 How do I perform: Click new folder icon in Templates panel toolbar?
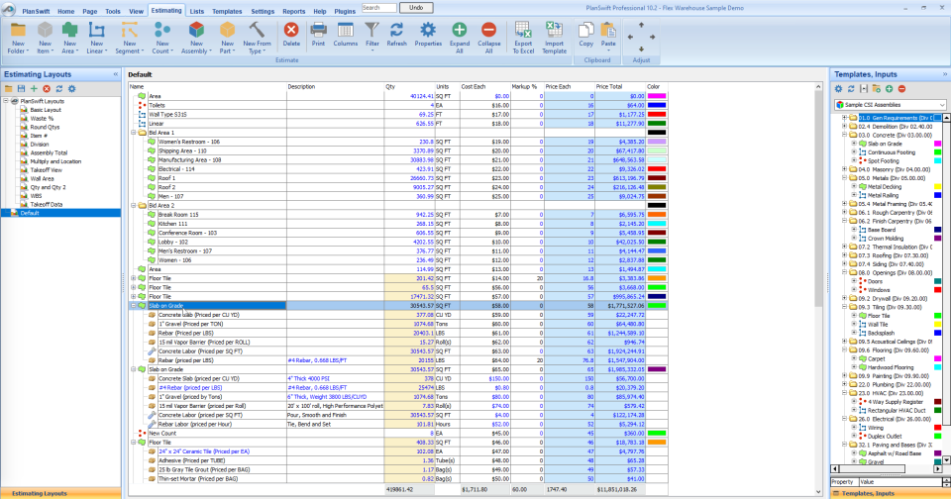point(877,88)
